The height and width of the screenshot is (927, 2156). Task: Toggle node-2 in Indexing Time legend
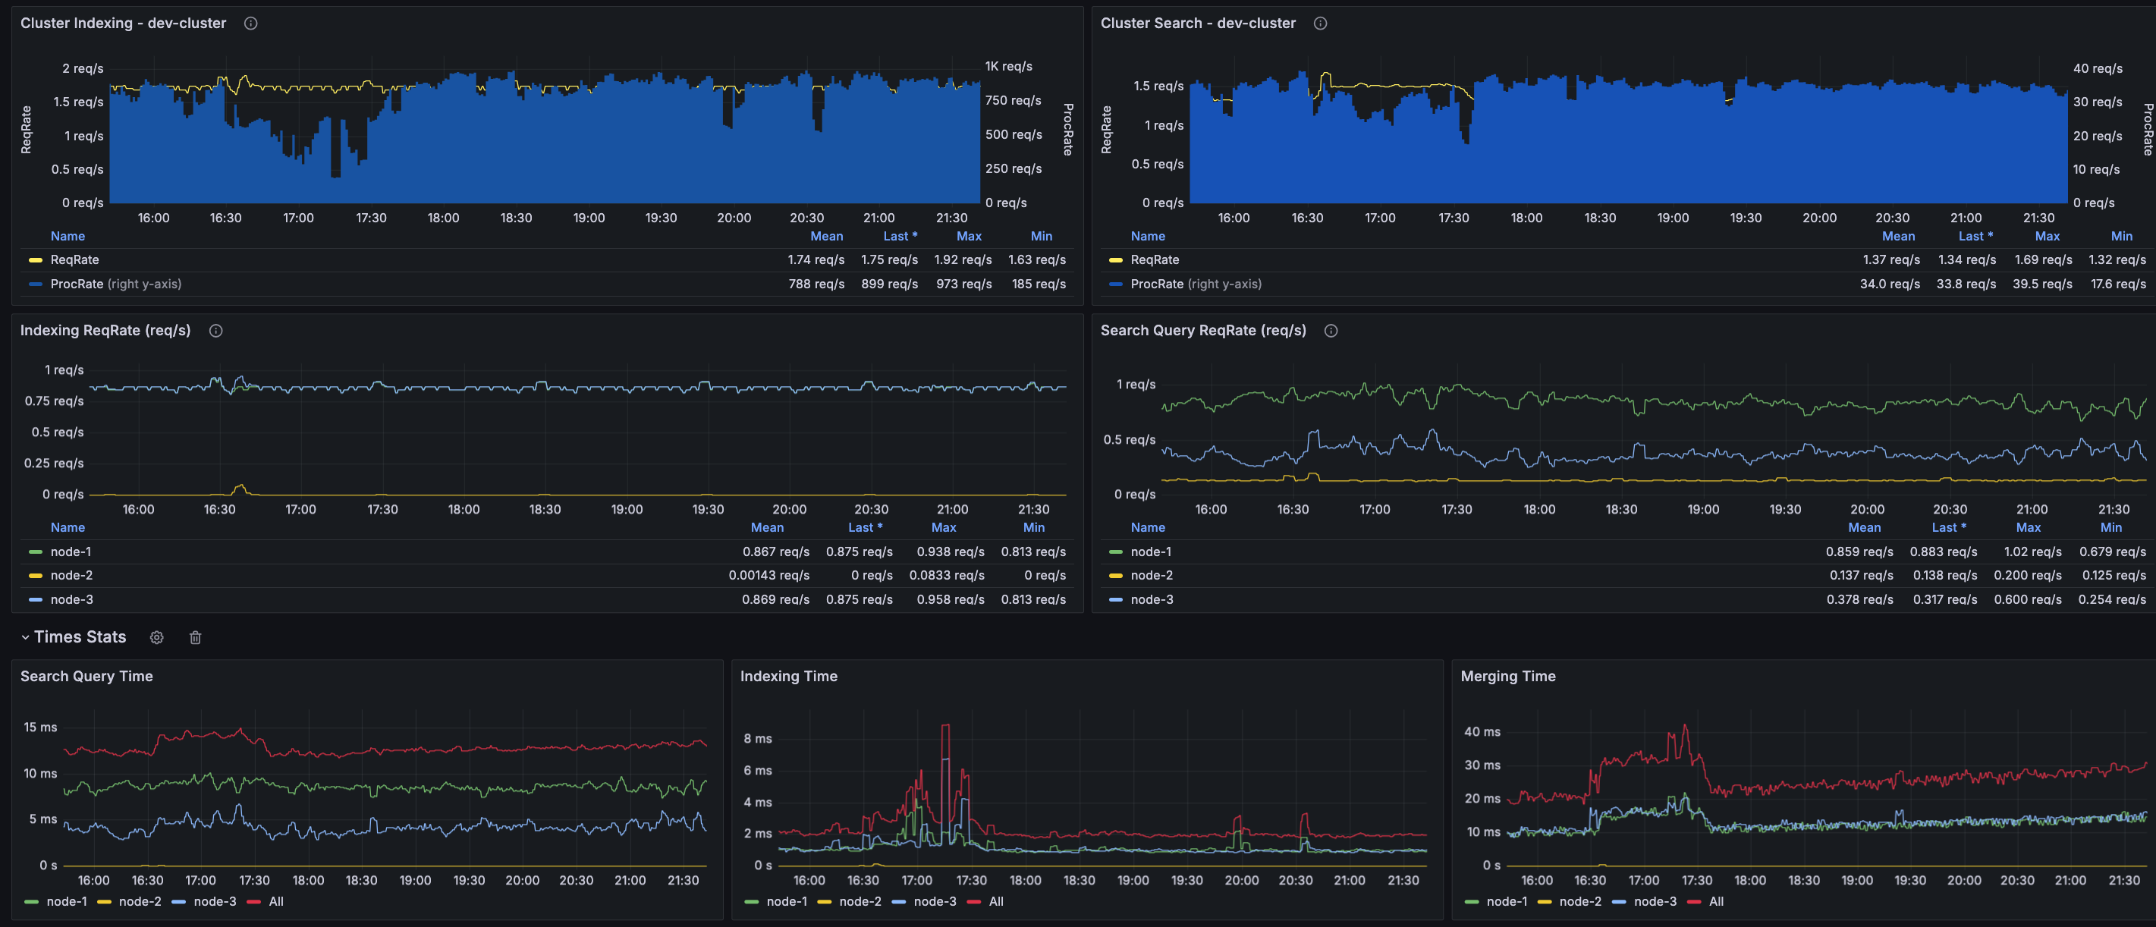860,902
